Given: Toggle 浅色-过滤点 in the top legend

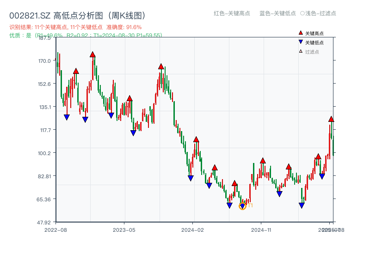Looking at the screenshot, I should click(319, 13).
